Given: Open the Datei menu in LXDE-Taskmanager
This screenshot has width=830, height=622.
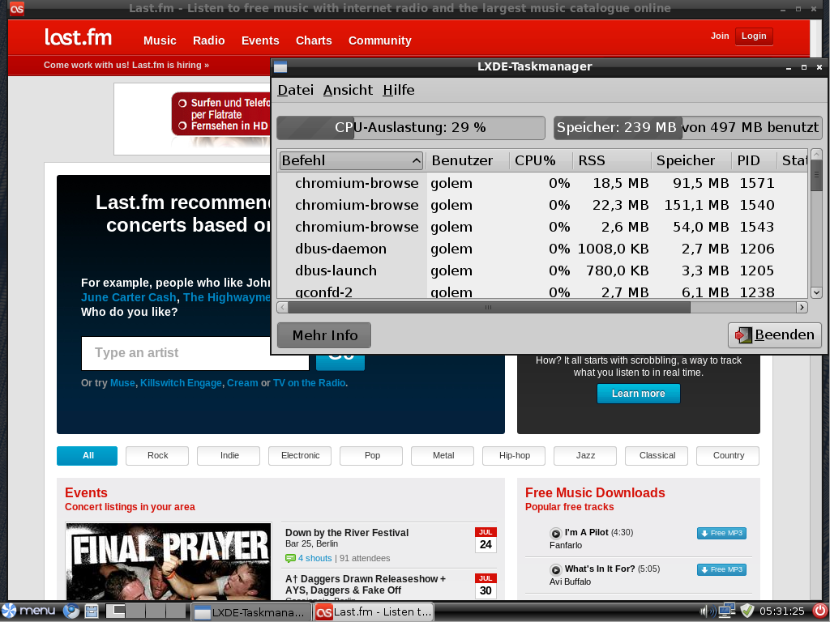Looking at the screenshot, I should (x=295, y=90).
